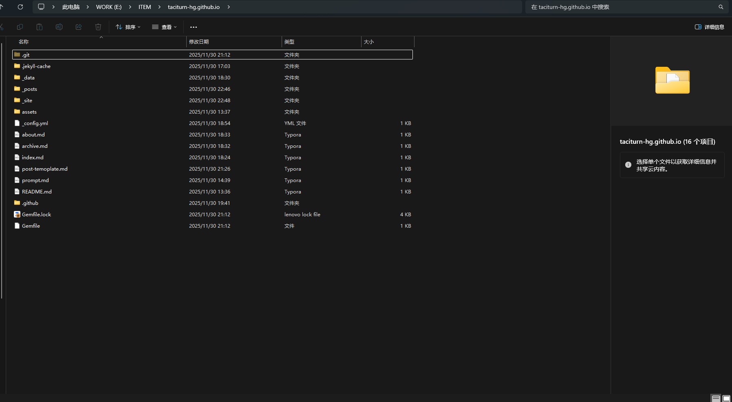Click the ITEM breadcrumb segment
Viewport: 732px width, 402px height.
[x=145, y=7]
